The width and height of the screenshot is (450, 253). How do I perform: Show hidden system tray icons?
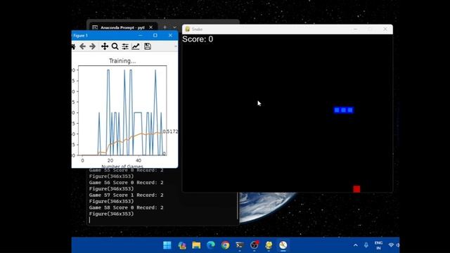point(356,245)
